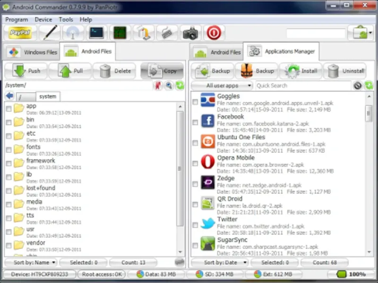The image size is (378, 283).
Task: Click the Copy button
Action: pos(162,71)
